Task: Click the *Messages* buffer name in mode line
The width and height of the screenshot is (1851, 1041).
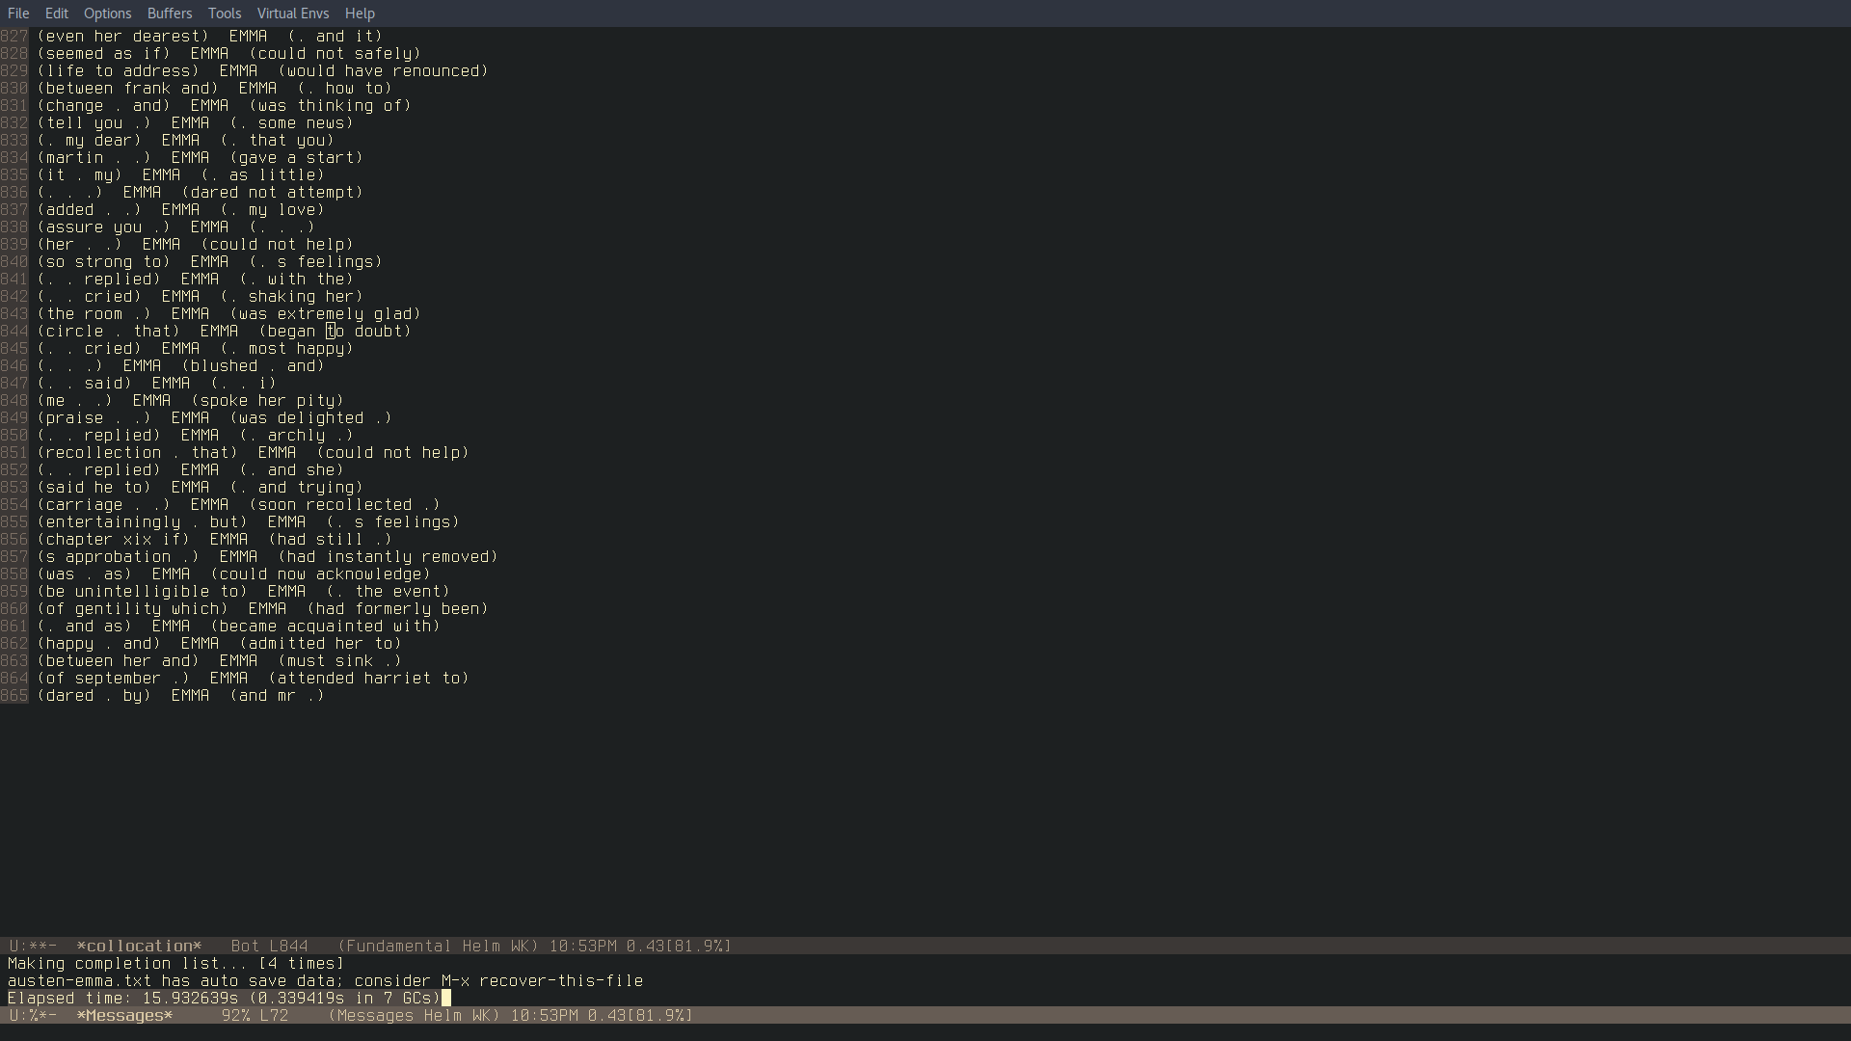Action: coord(124,1016)
